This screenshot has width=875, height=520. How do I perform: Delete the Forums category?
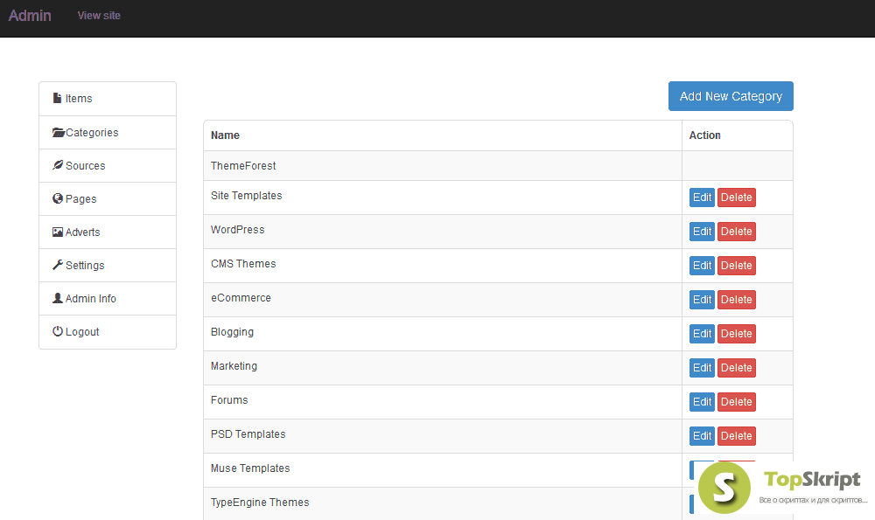pyautogui.click(x=736, y=401)
